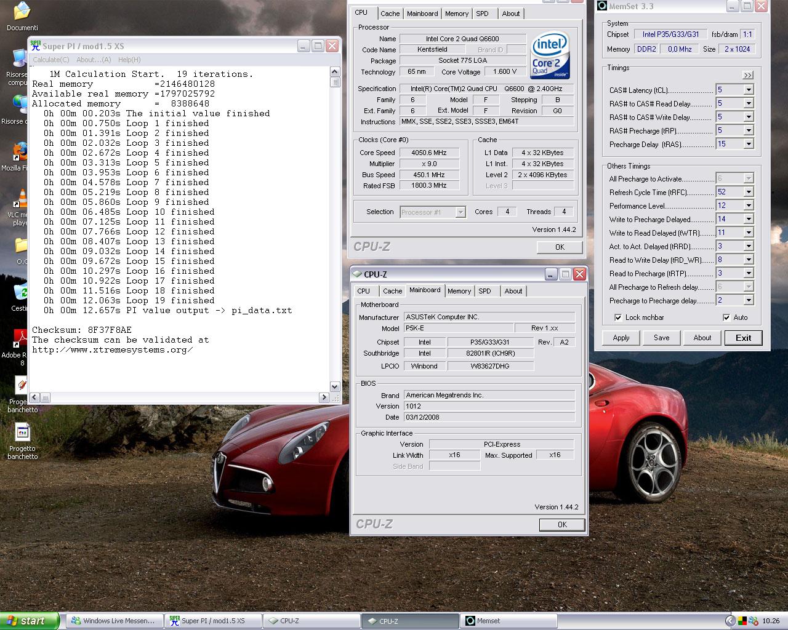Open Act. to Act. Delayed (tRRD) dropdown

[x=749, y=246]
